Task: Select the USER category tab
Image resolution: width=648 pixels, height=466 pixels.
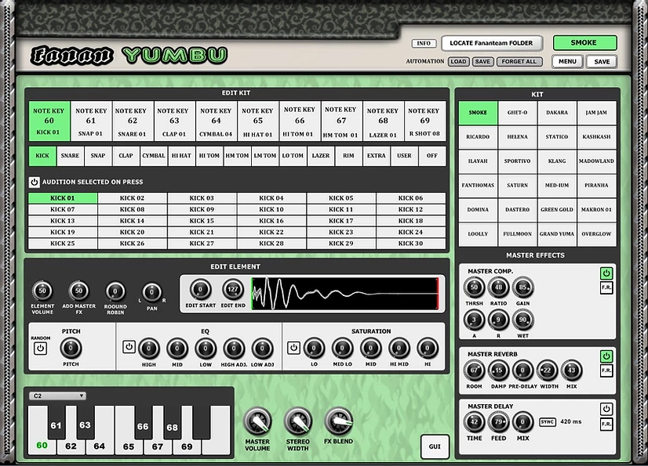Action: point(404,156)
